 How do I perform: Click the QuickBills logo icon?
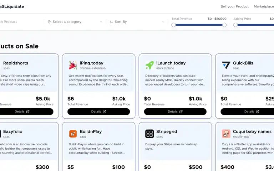point(226,65)
